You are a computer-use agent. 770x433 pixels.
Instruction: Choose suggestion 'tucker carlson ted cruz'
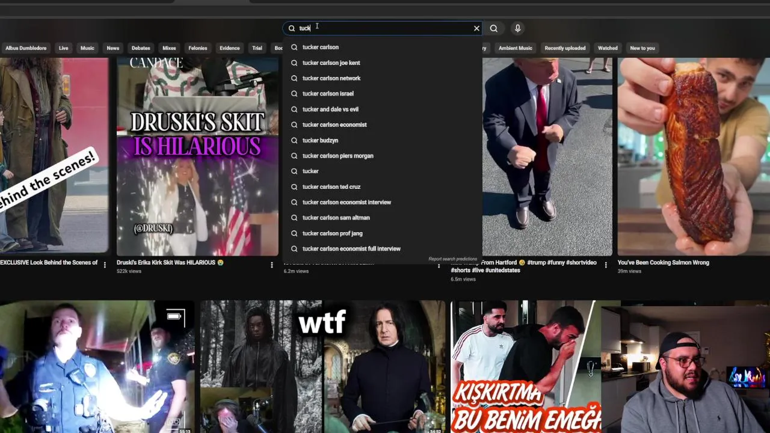tap(383, 187)
